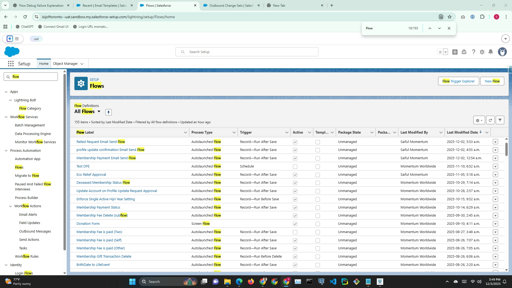The image size is (512, 288).
Task: Open the list filter funnel icon
Action: [500, 120]
